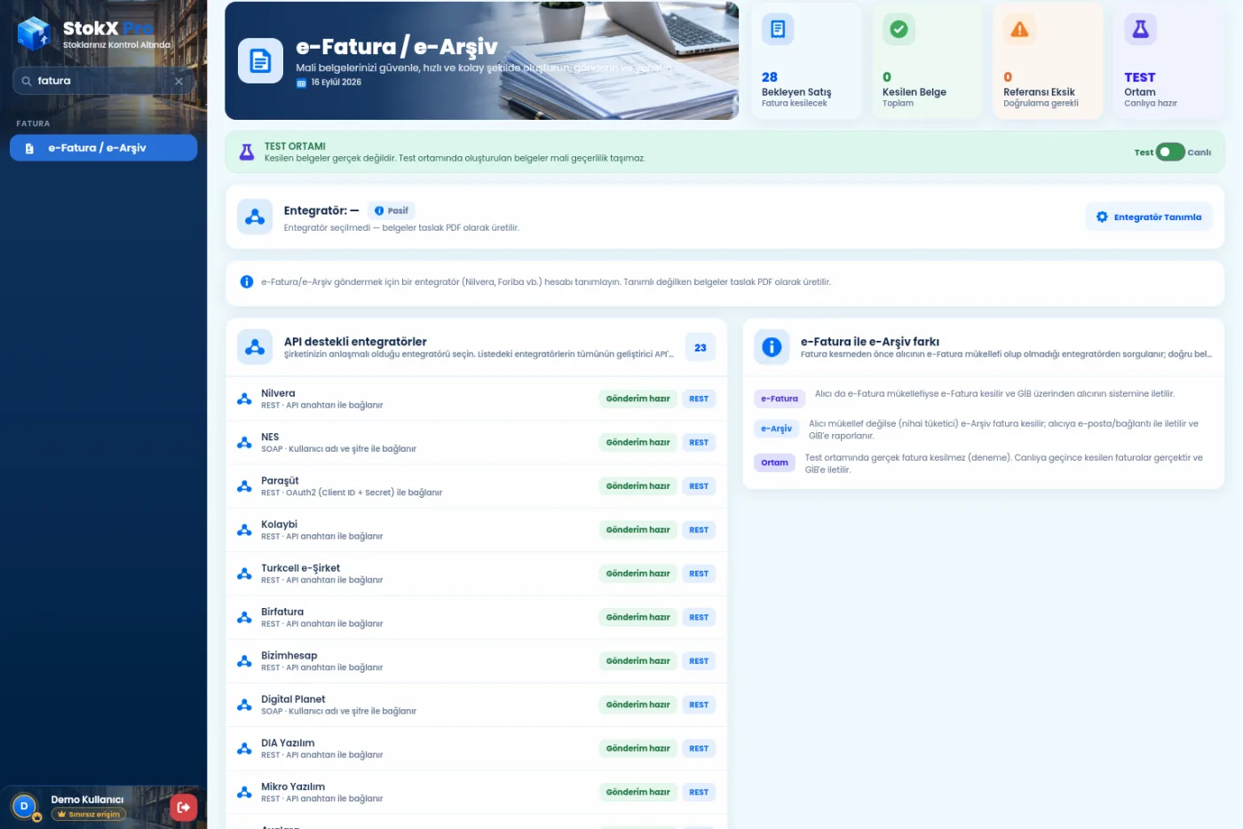Click the Pasif status badge
This screenshot has width=1243, height=829.
click(x=392, y=210)
